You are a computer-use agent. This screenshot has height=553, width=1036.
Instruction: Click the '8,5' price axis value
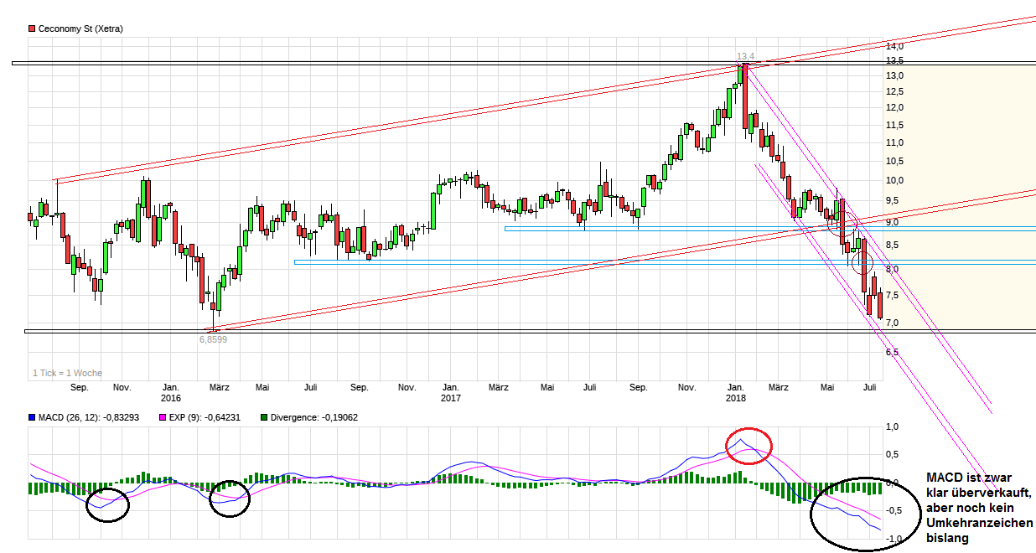coord(892,245)
